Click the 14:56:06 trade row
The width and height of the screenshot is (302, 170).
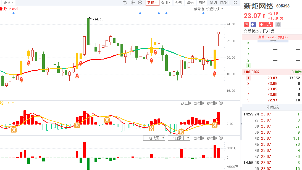pos(272,163)
